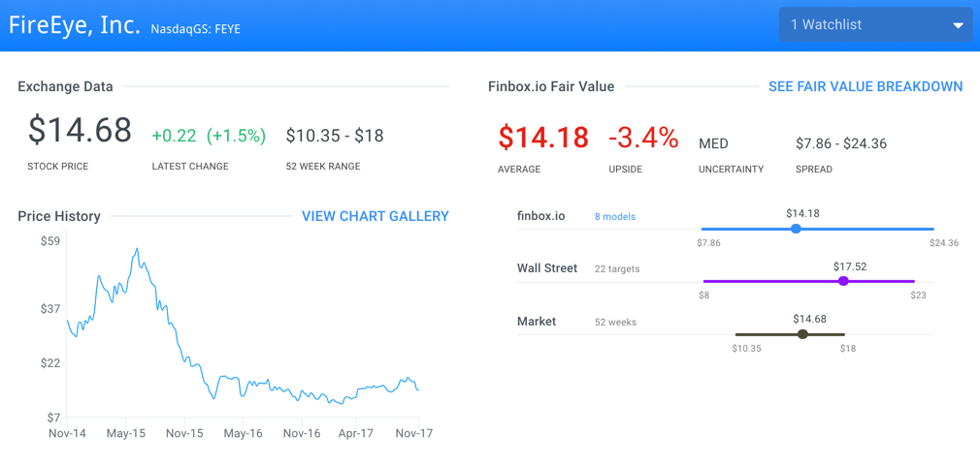Open the 1 Watchlist dropdown
Image resolution: width=980 pixels, height=467 pixels.
point(875,25)
